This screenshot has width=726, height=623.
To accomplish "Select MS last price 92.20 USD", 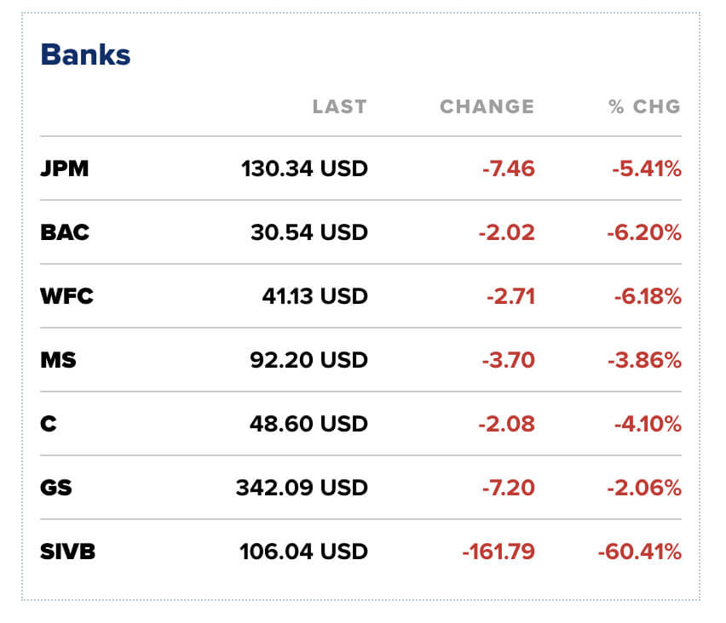I will click(309, 360).
